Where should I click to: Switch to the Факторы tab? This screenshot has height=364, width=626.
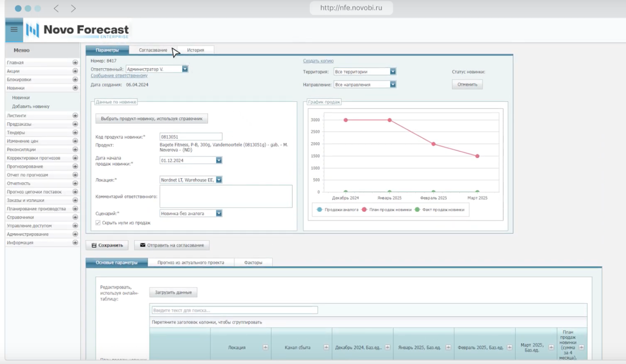point(253,262)
